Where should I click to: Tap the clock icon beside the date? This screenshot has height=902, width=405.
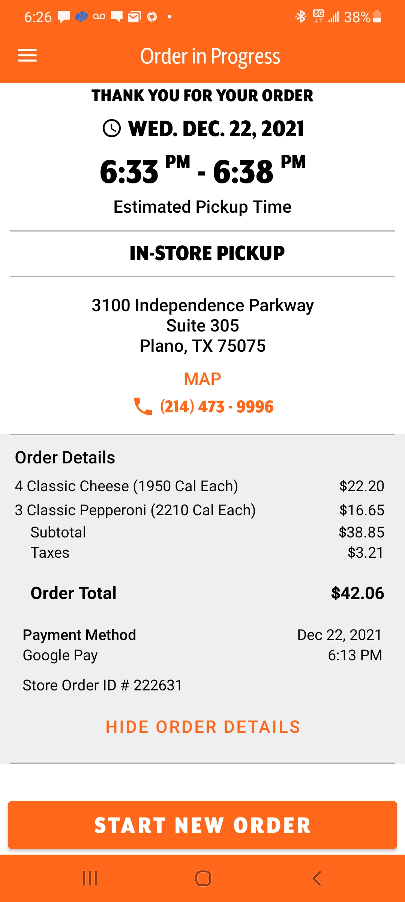(112, 129)
